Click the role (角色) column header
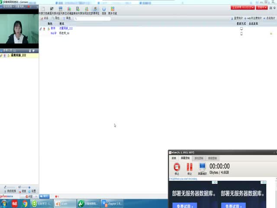 click(50, 24)
